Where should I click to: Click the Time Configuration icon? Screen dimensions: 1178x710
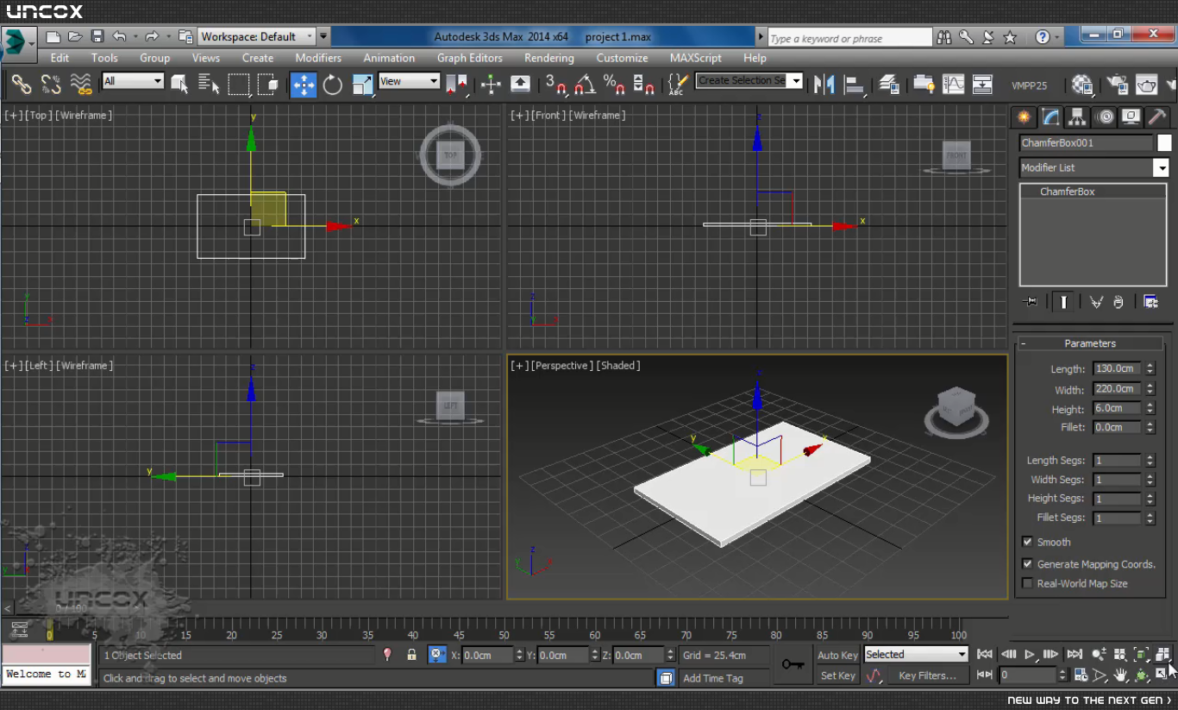1081,675
